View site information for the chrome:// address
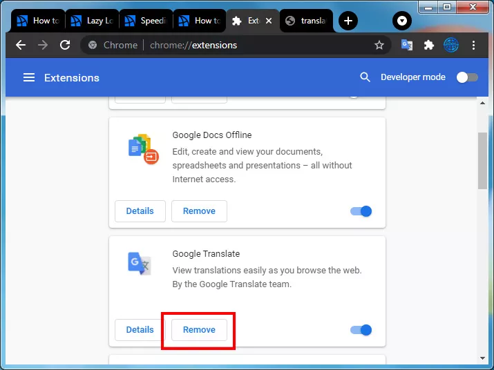Image resolution: width=494 pixels, height=370 pixels. tap(93, 45)
